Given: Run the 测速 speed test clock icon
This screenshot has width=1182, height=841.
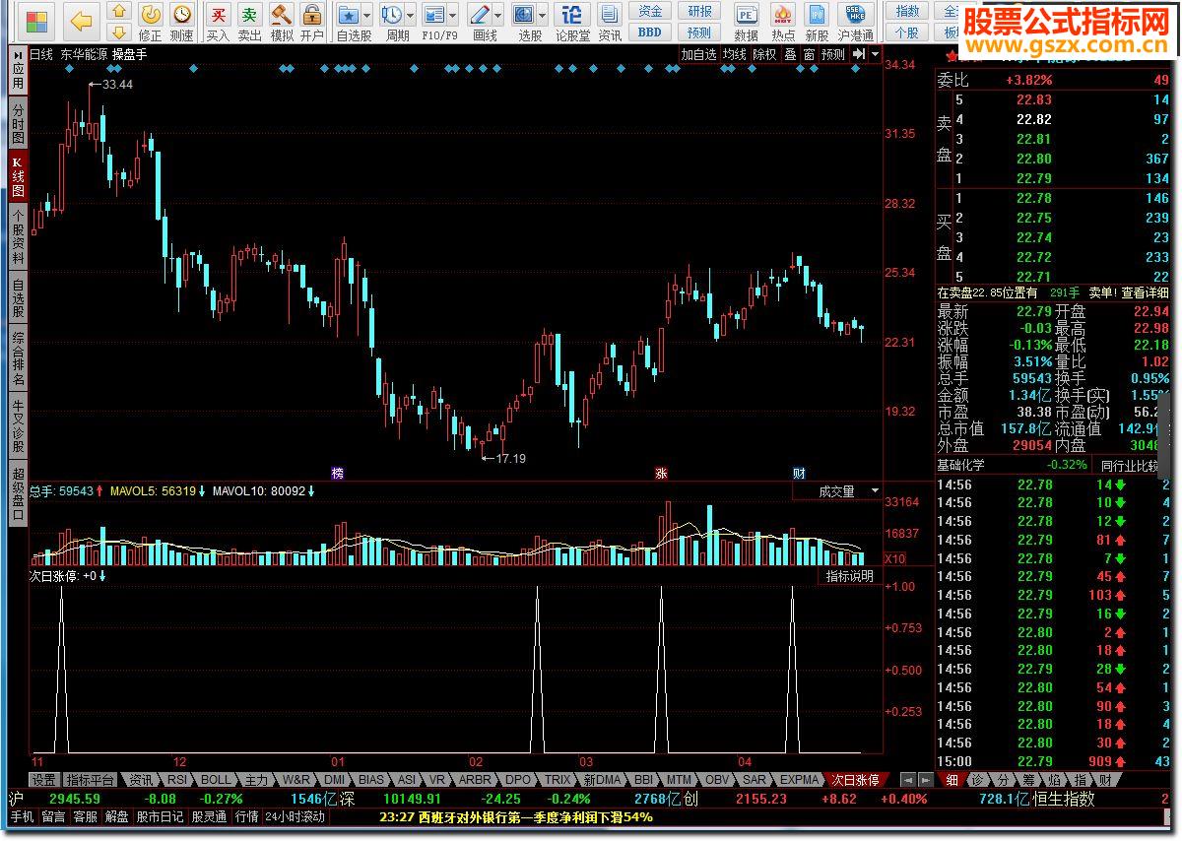Looking at the screenshot, I should point(182,16).
